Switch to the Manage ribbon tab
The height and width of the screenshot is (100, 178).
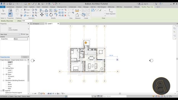86,7
